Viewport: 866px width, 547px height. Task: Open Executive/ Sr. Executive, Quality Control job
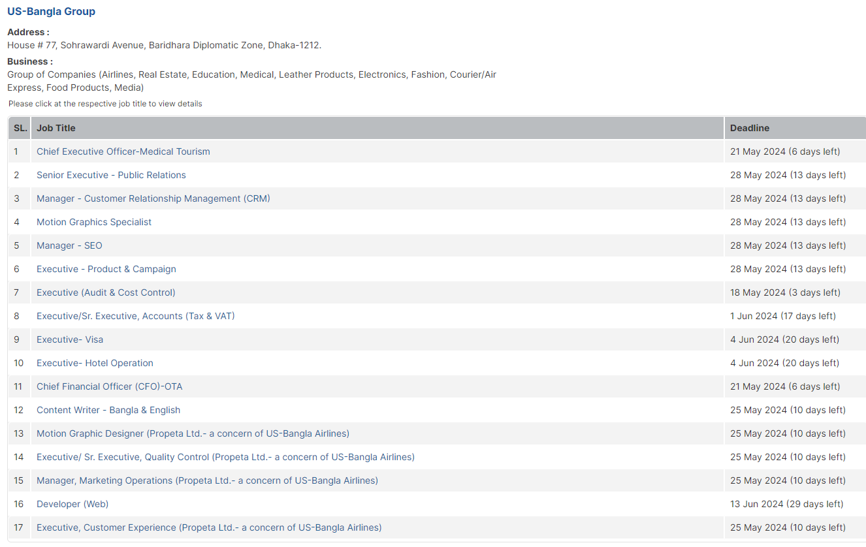click(225, 457)
